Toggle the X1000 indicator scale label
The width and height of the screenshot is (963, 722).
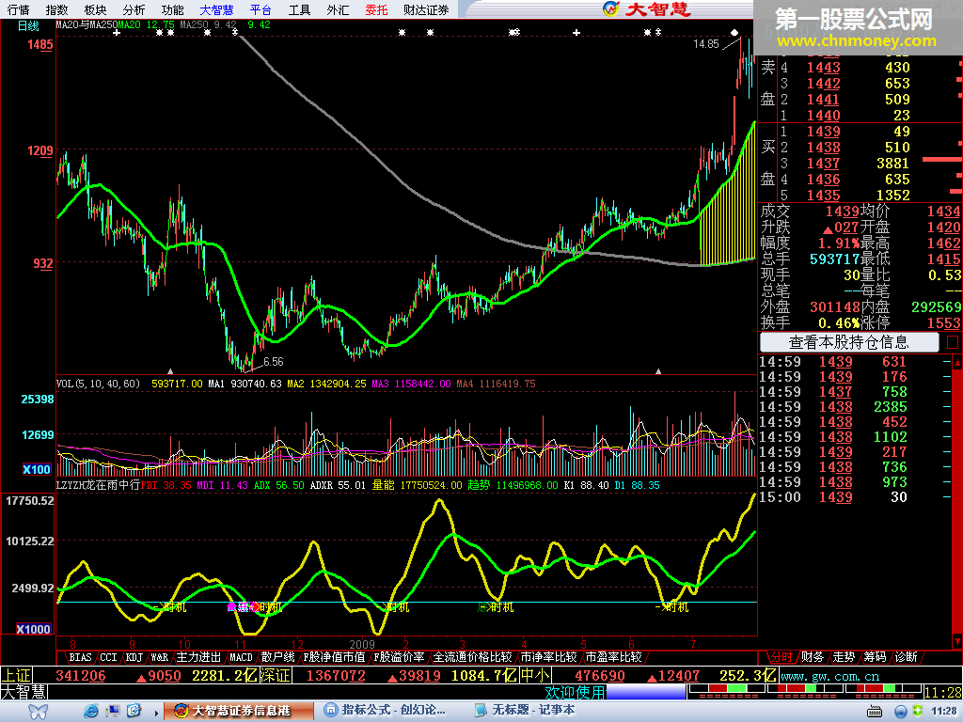pyautogui.click(x=34, y=629)
